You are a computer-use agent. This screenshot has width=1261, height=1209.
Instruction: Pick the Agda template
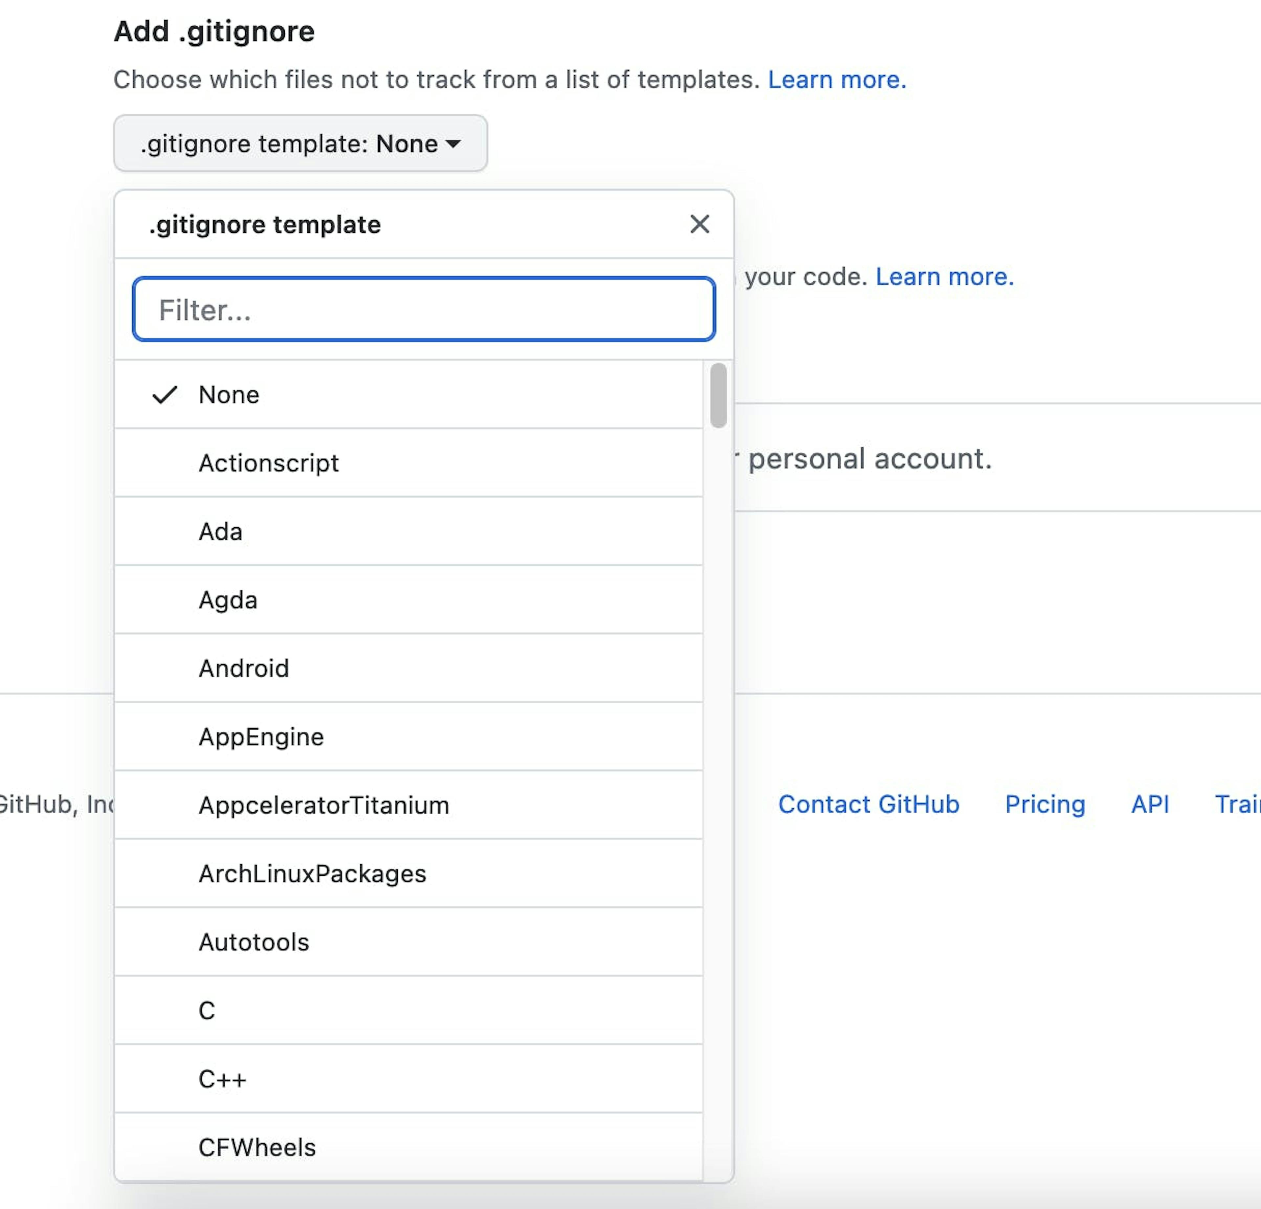[228, 600]
